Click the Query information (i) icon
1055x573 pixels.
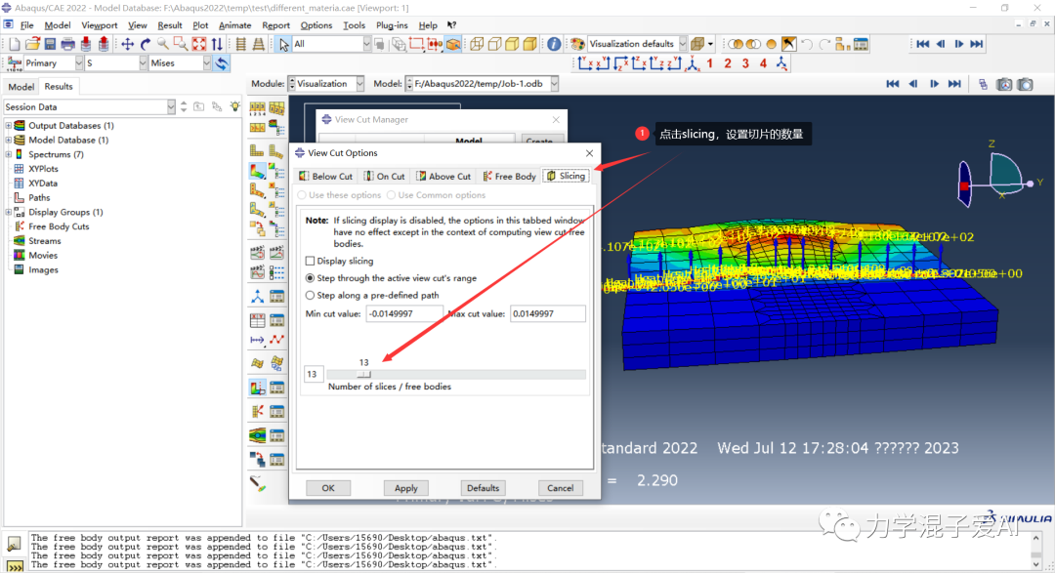click(x=554, y=44)
